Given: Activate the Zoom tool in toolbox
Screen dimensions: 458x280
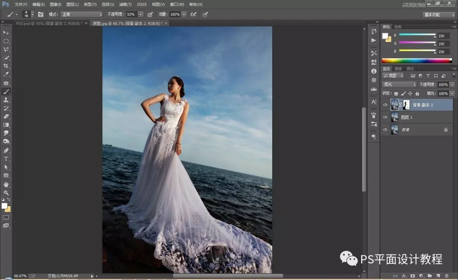Looking at the screenshot, I should [x=6, y=193].
